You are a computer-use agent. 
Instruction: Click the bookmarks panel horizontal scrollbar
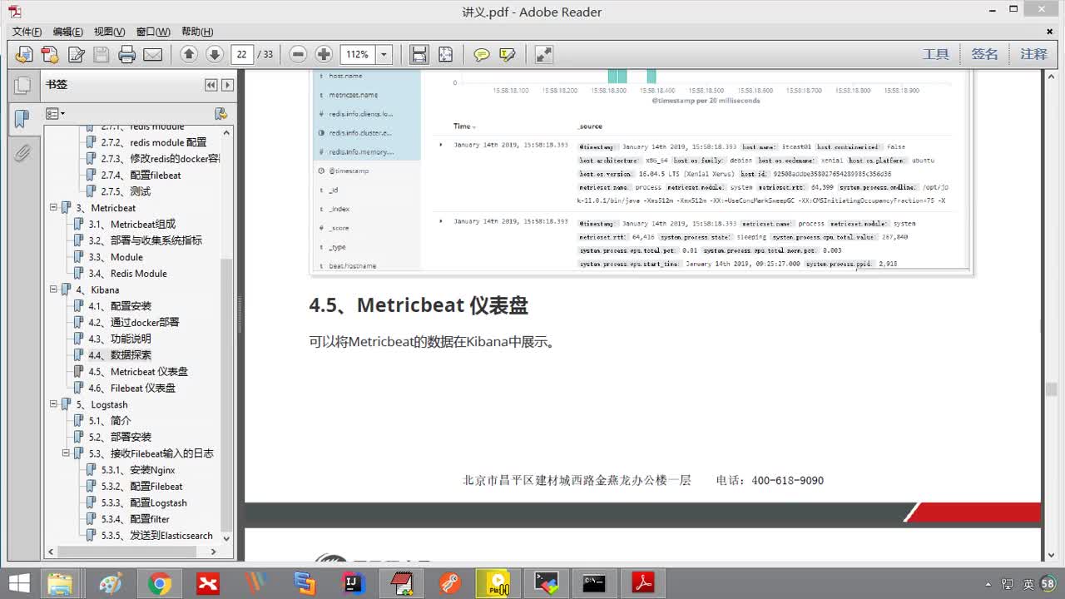(x=125, y=552)
